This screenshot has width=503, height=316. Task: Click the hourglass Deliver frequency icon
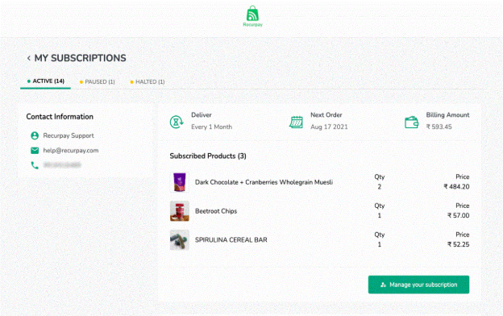(177, 122)
